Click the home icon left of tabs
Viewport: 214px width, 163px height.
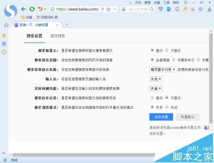6,25
